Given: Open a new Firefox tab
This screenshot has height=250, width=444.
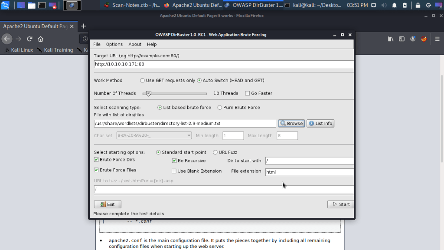Looking at the screenshot, I should click(84, 26).
